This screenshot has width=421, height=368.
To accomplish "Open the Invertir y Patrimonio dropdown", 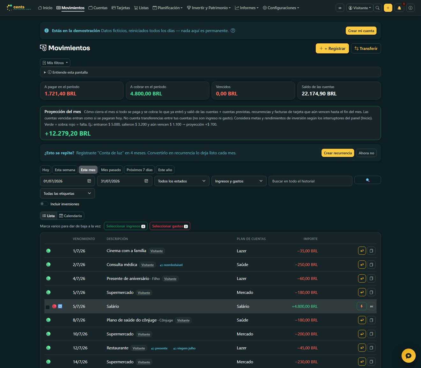I will 209,8.
